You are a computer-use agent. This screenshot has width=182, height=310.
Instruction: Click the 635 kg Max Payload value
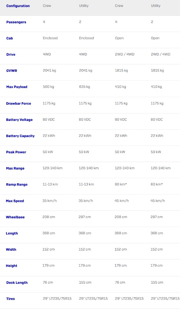click(x=85, y=86)
